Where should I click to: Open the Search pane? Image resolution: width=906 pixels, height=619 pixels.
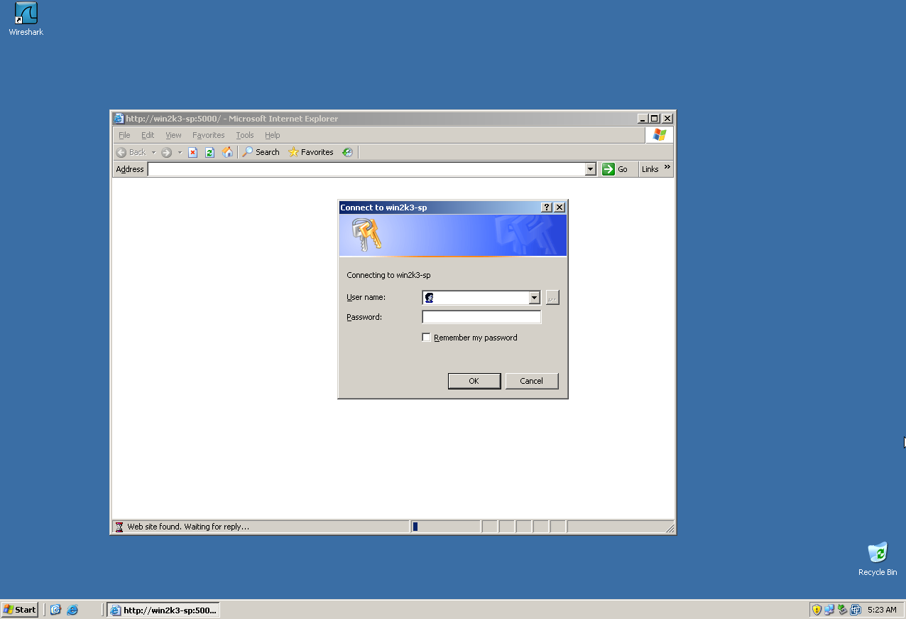pos(261,151)
